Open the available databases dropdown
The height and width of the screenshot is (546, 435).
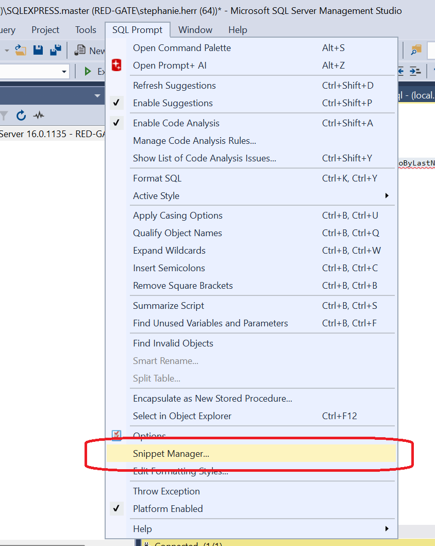(x=64, y=71)
